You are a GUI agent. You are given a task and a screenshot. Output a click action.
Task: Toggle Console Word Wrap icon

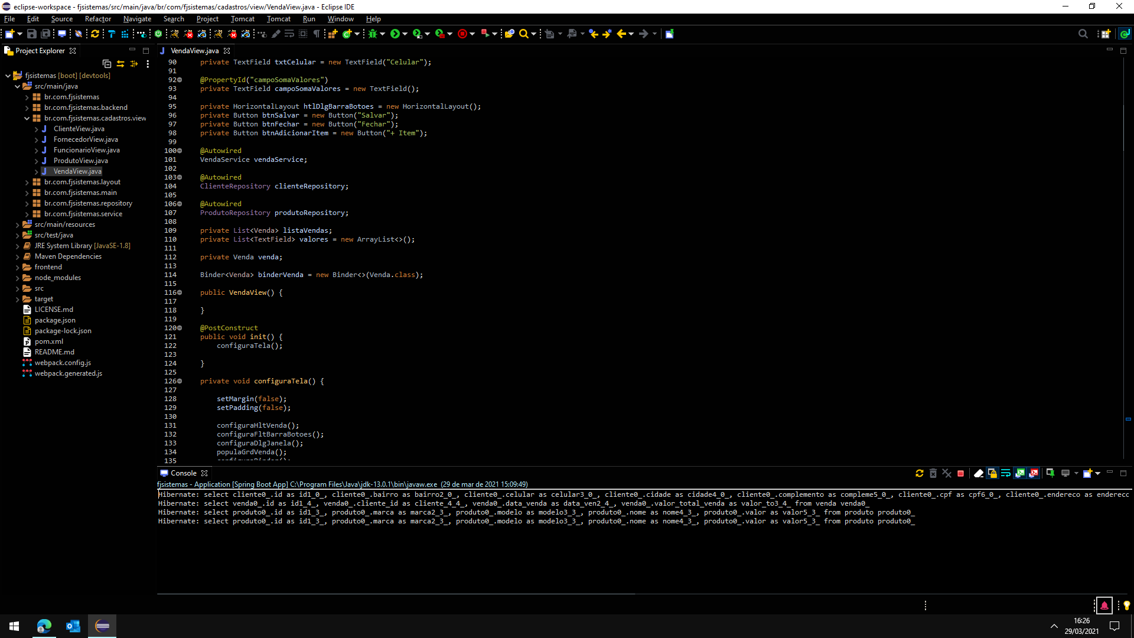pos(1006,473)
